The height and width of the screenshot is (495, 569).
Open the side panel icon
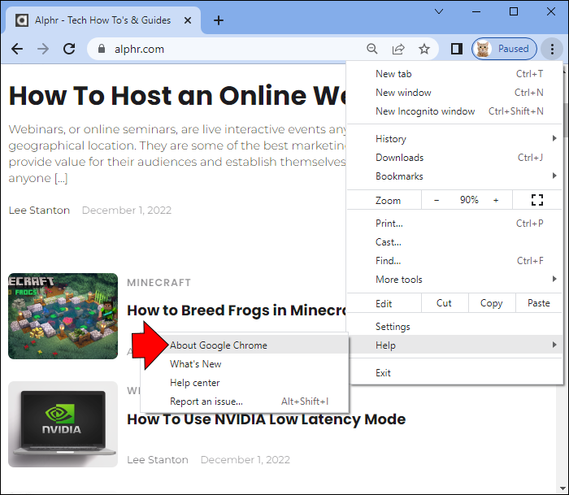click(457, 49)
